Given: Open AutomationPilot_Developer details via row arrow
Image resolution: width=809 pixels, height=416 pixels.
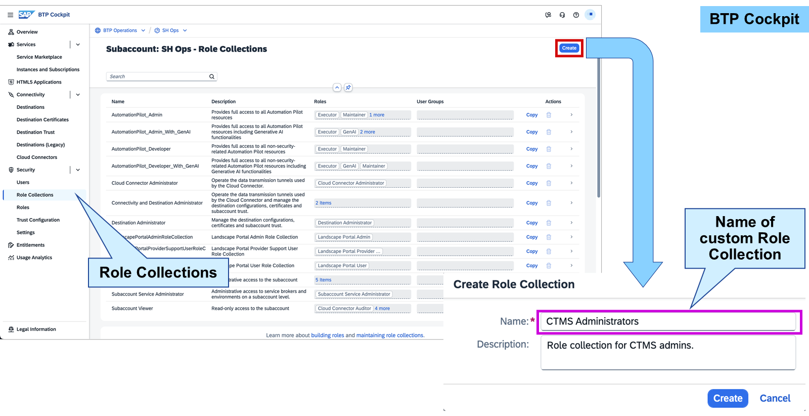Looking at the screenshot, I should tap(571, 149).
